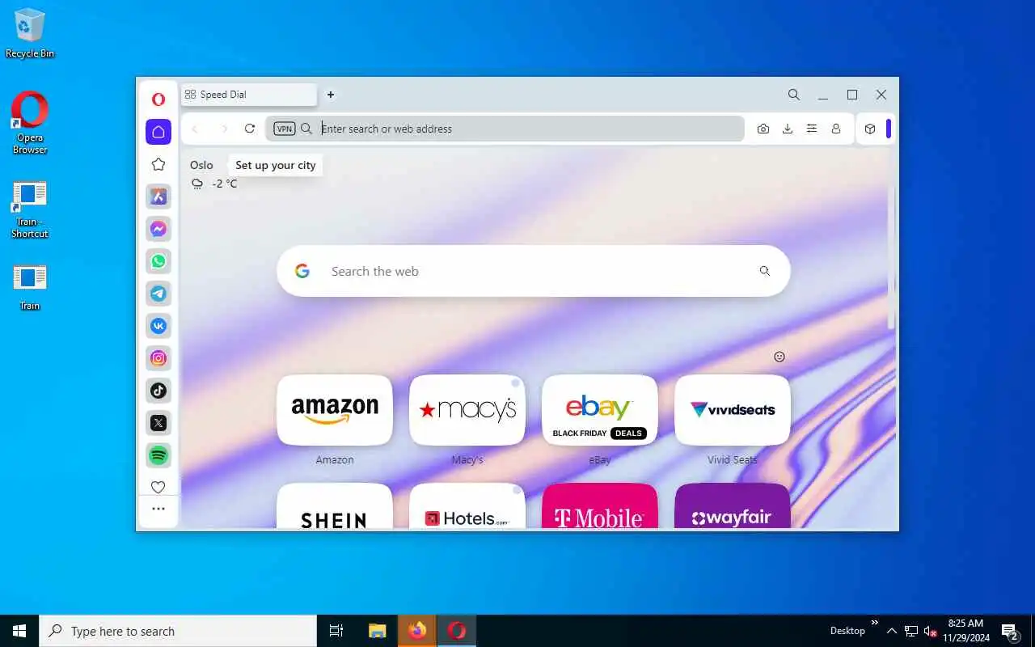Open the Notification Center icon

pyautogui.click(x=1009, y=631)
